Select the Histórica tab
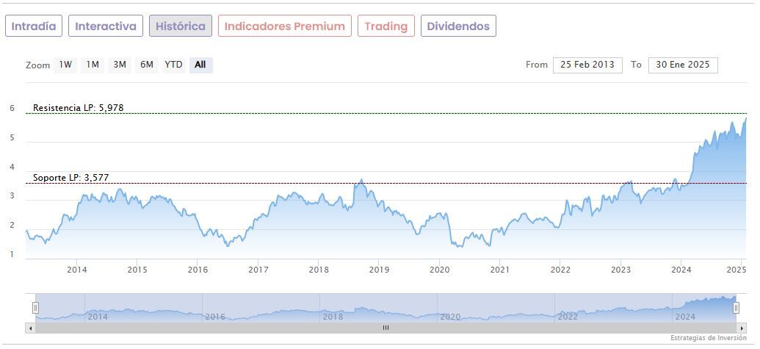The height and width of the screenshot is (349, 760). (x=181, y=26)
